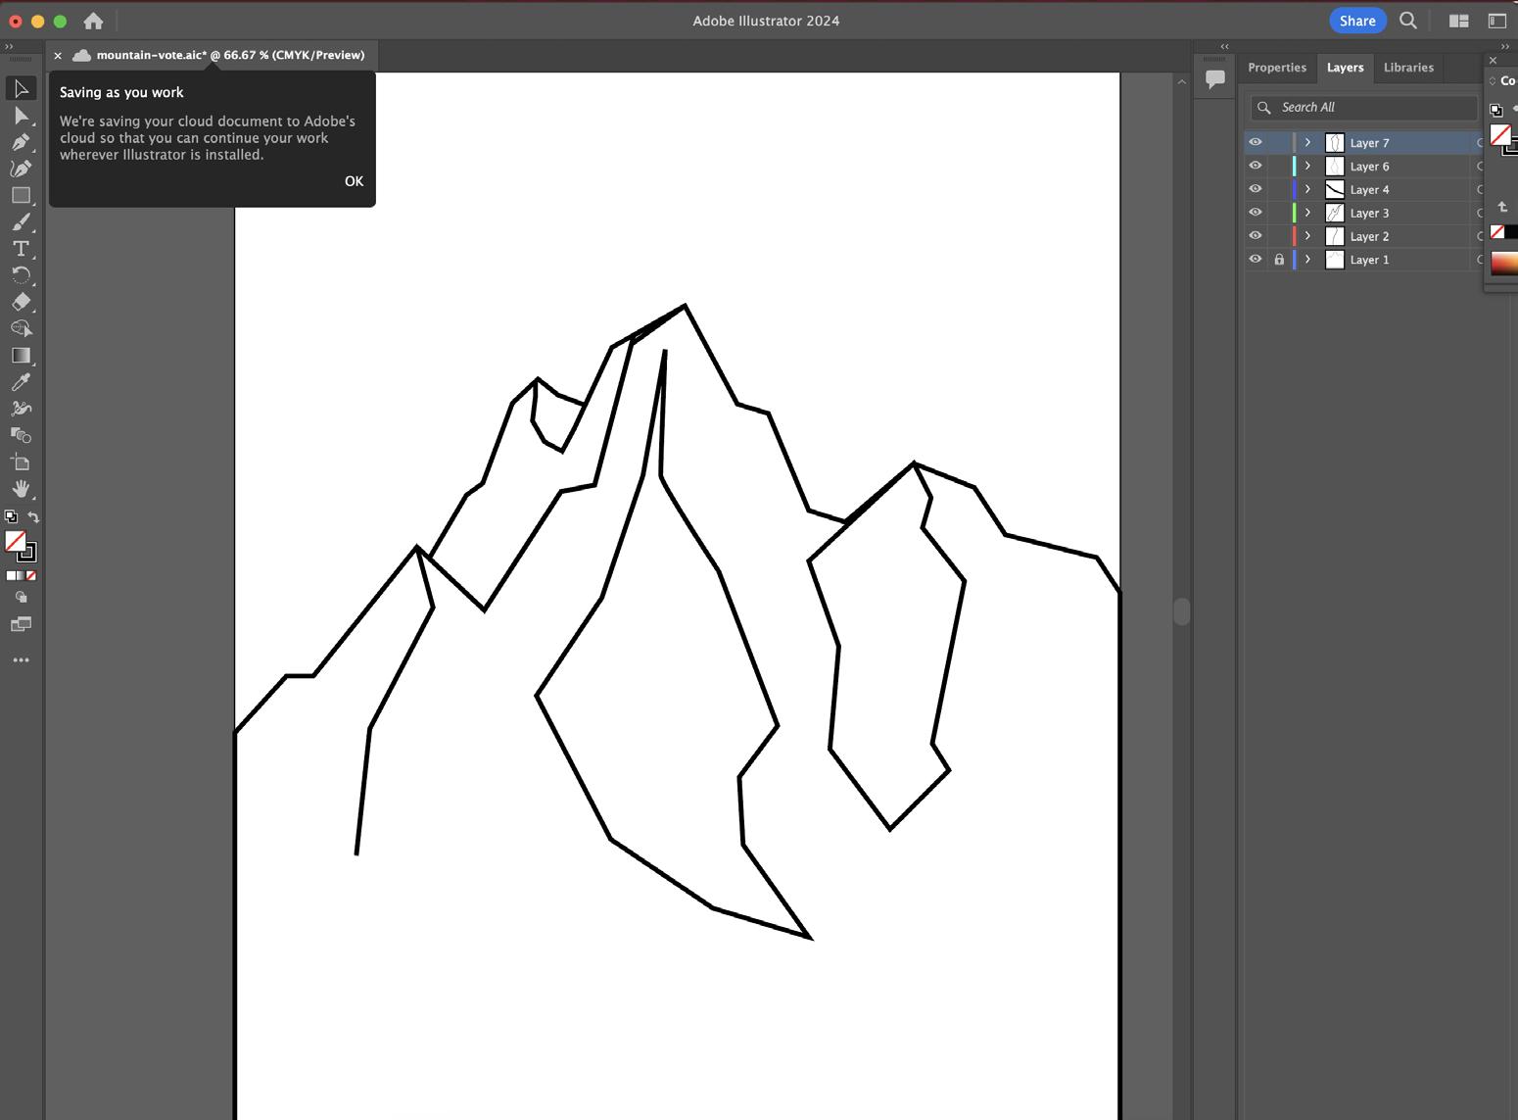Image resolution: width=1518 pixels, height=1120 pixels.
Task: Select the Direct Selection tool
Action: 21,116
